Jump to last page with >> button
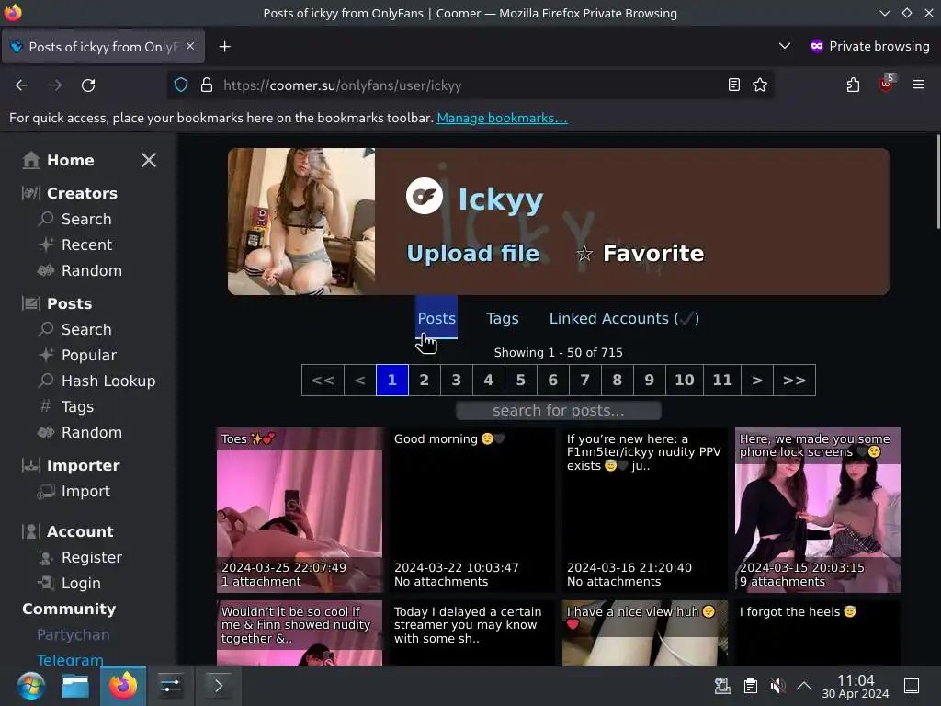 (794, 380)
